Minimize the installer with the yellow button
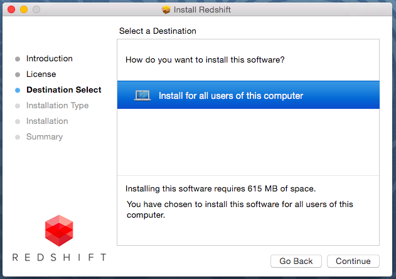This screenshot has height=279, width=396. [24, 9]
